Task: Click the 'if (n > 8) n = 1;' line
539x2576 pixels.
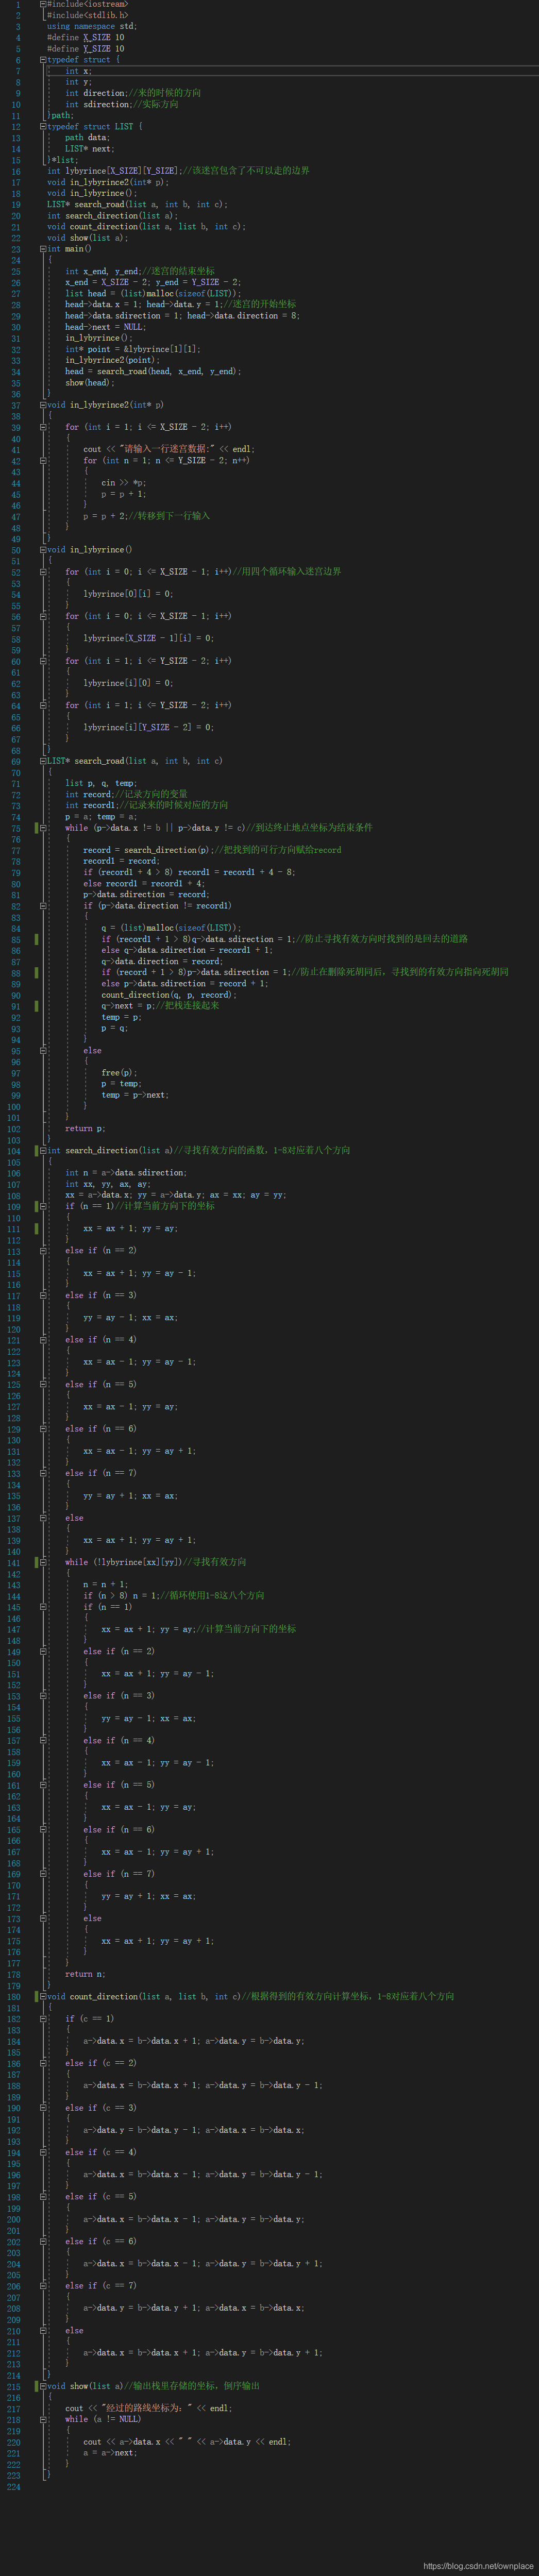Action: coord(174,1596)
